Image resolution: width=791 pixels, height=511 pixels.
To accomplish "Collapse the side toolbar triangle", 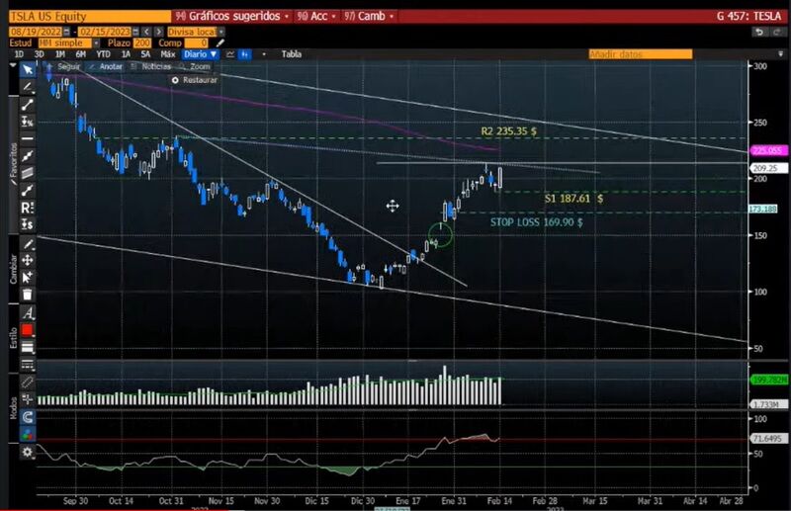I will click(x=13, y=66).
